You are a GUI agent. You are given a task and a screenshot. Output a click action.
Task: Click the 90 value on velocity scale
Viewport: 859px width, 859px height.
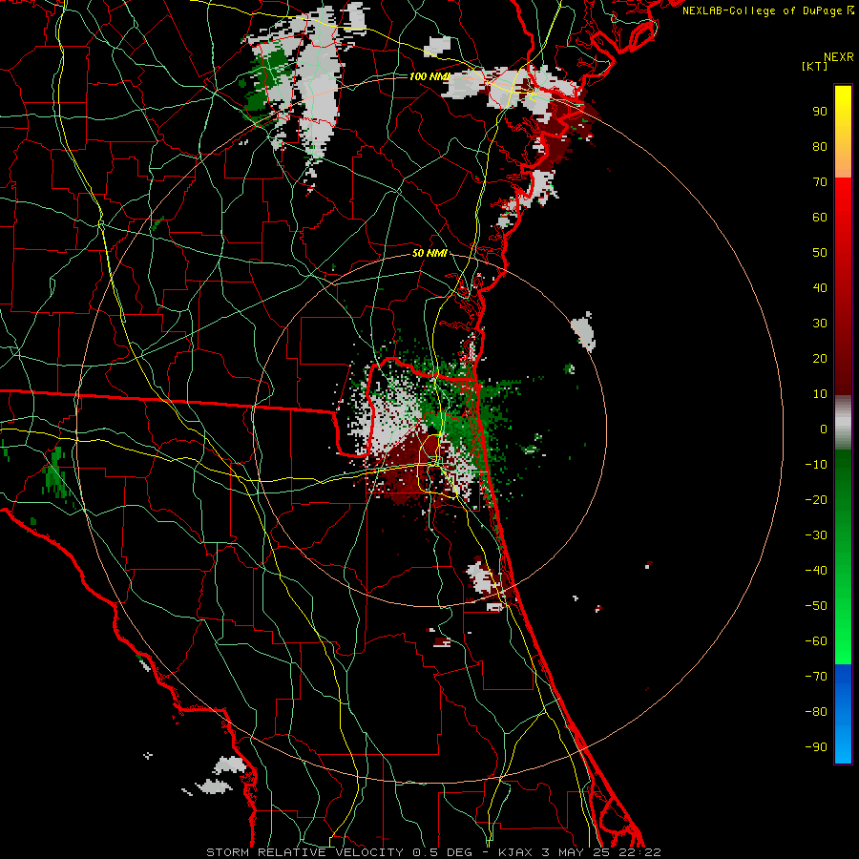click(820, 112)
